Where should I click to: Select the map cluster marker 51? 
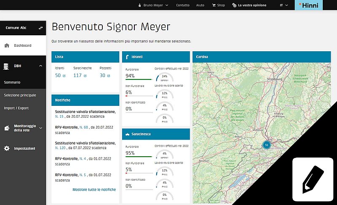point(267,145)
